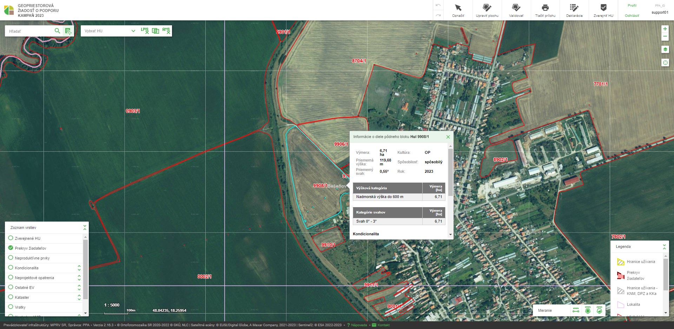Click the support01 user name
This screenshot has width=674, height=329.
(660, 13)
